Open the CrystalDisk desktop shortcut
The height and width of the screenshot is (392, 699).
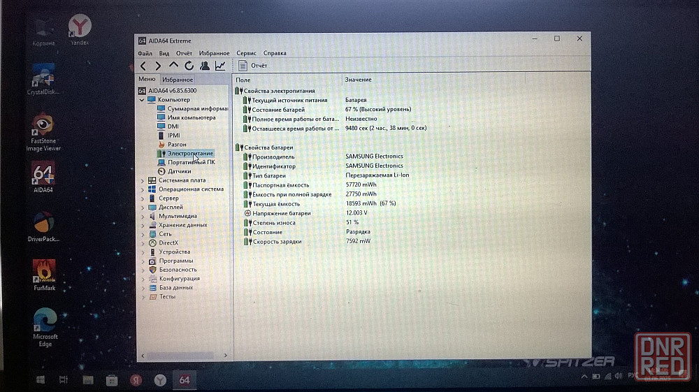pos(43,79)
